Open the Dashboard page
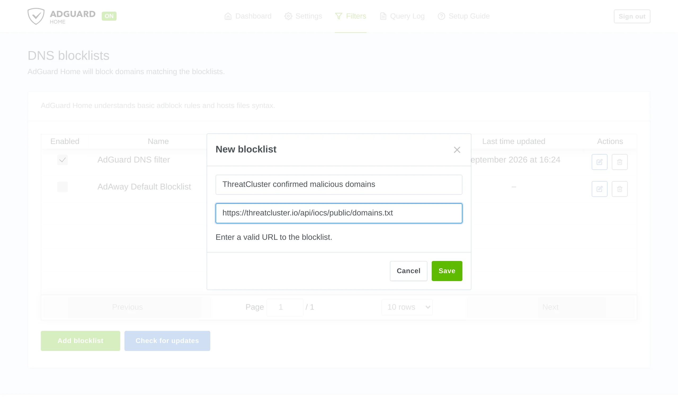The image size is (678, 397). 248,16
